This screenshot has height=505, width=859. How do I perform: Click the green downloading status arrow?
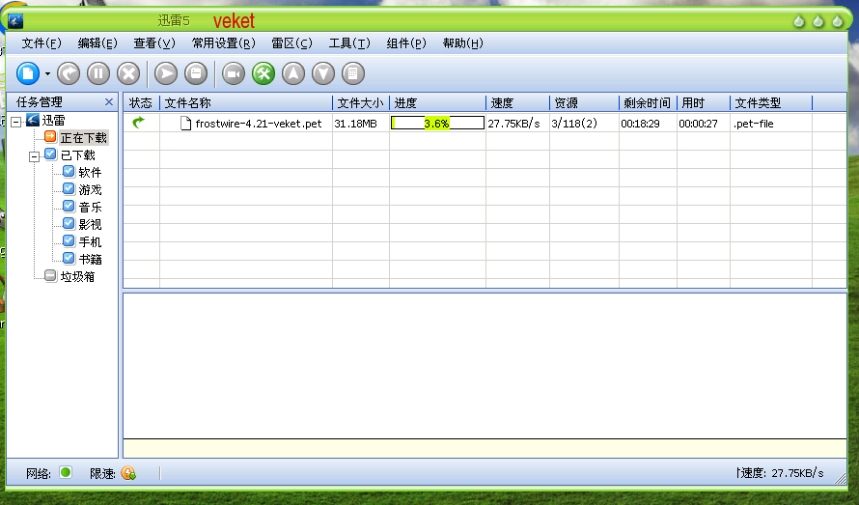click(x=139, y=123)
